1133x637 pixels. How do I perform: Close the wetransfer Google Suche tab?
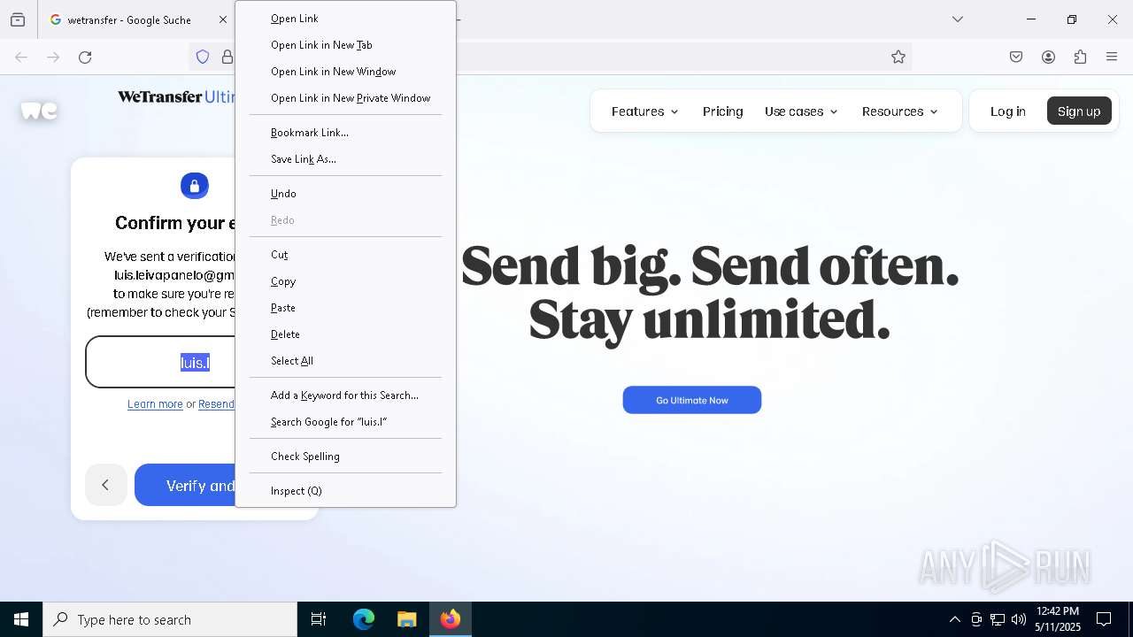223,19
